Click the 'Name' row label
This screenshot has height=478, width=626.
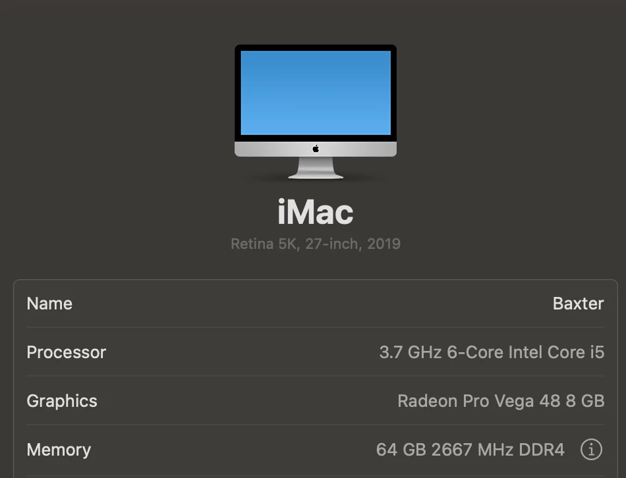[49, 304]
